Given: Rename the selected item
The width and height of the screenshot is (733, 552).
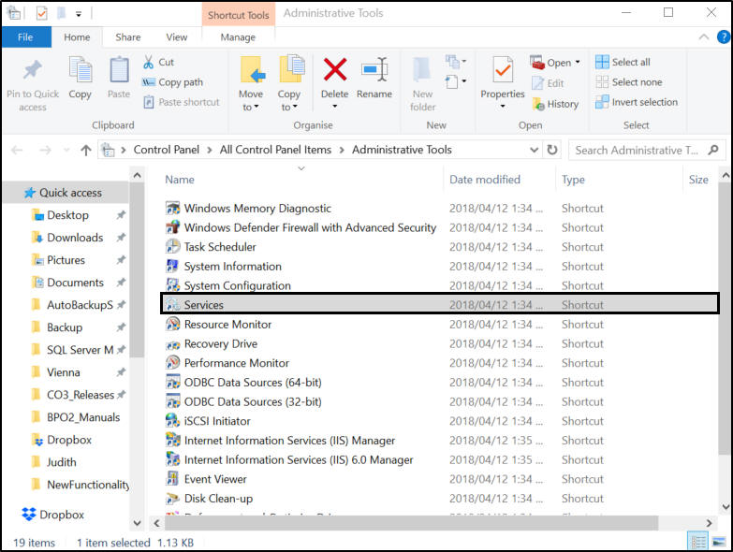Looking at the screenshot, I should [x=374, y=78].
